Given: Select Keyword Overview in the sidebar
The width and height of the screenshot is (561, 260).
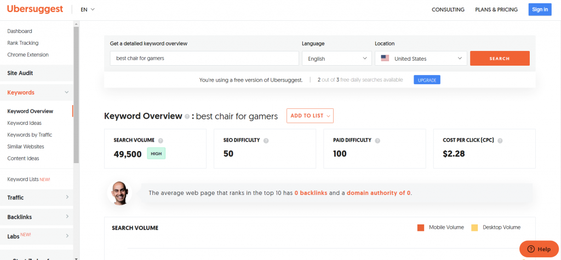Looking at the screenshot, I should (30, 111).
